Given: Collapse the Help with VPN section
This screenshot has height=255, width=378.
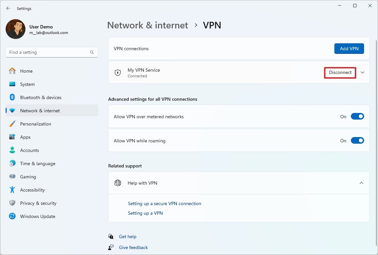Looking at the screenshot, I should (361, 183).
